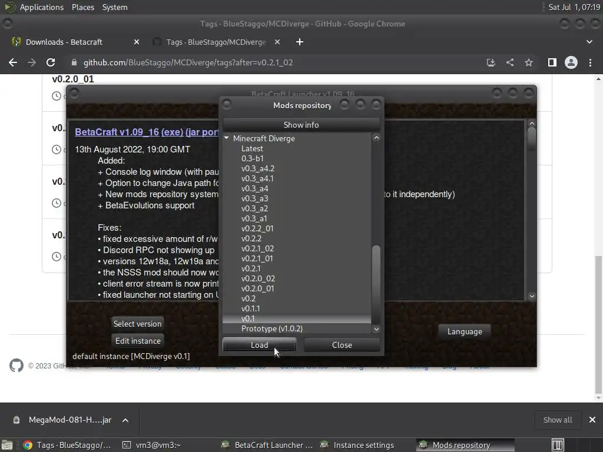Open the BetaCraft v1.09_16 changelog link
This screenshot has height=452, width=603.
pyautogui.click(x=117, y=132)
